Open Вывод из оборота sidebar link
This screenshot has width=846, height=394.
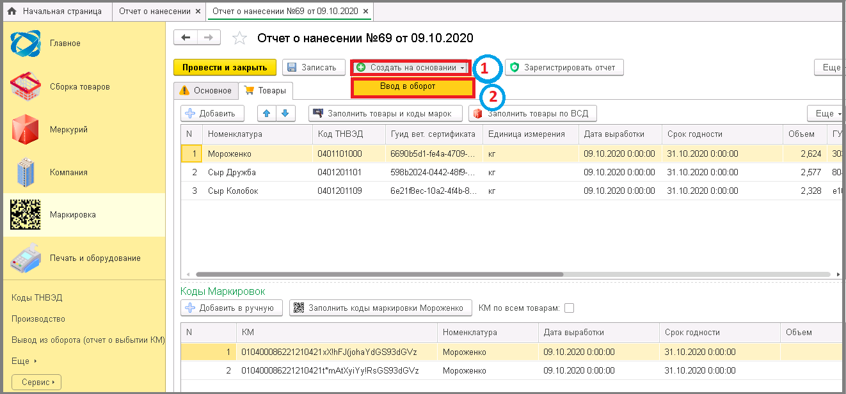tap(88, 340)
